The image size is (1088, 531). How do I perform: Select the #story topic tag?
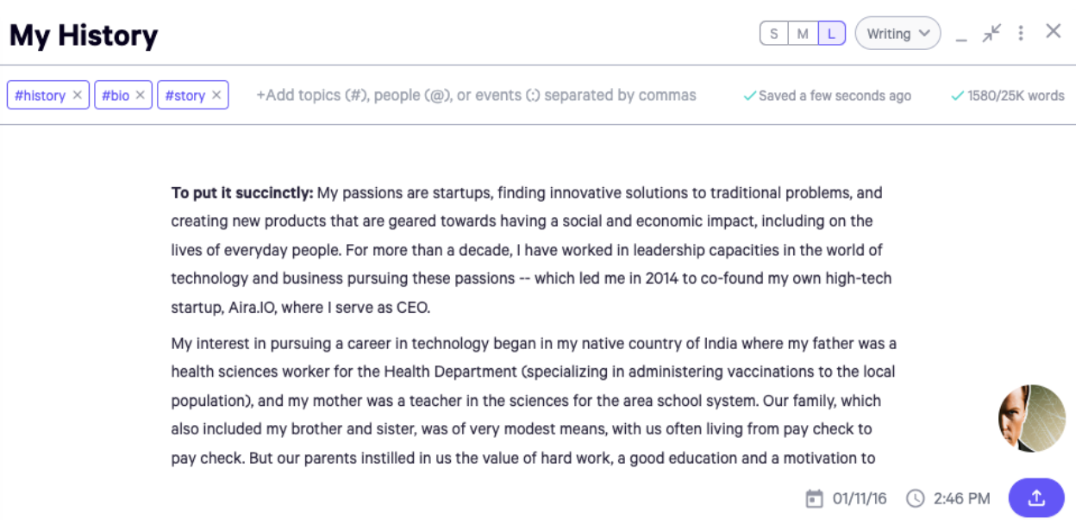pyautogui.click(x=184, y=96)
